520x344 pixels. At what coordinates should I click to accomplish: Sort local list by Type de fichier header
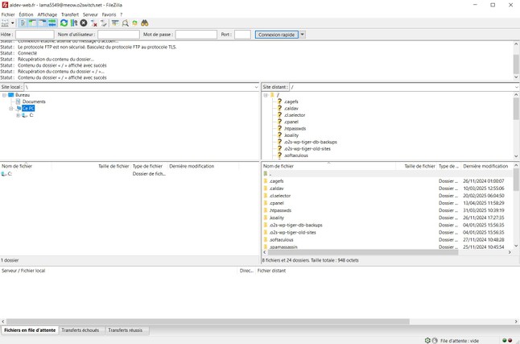147,166
